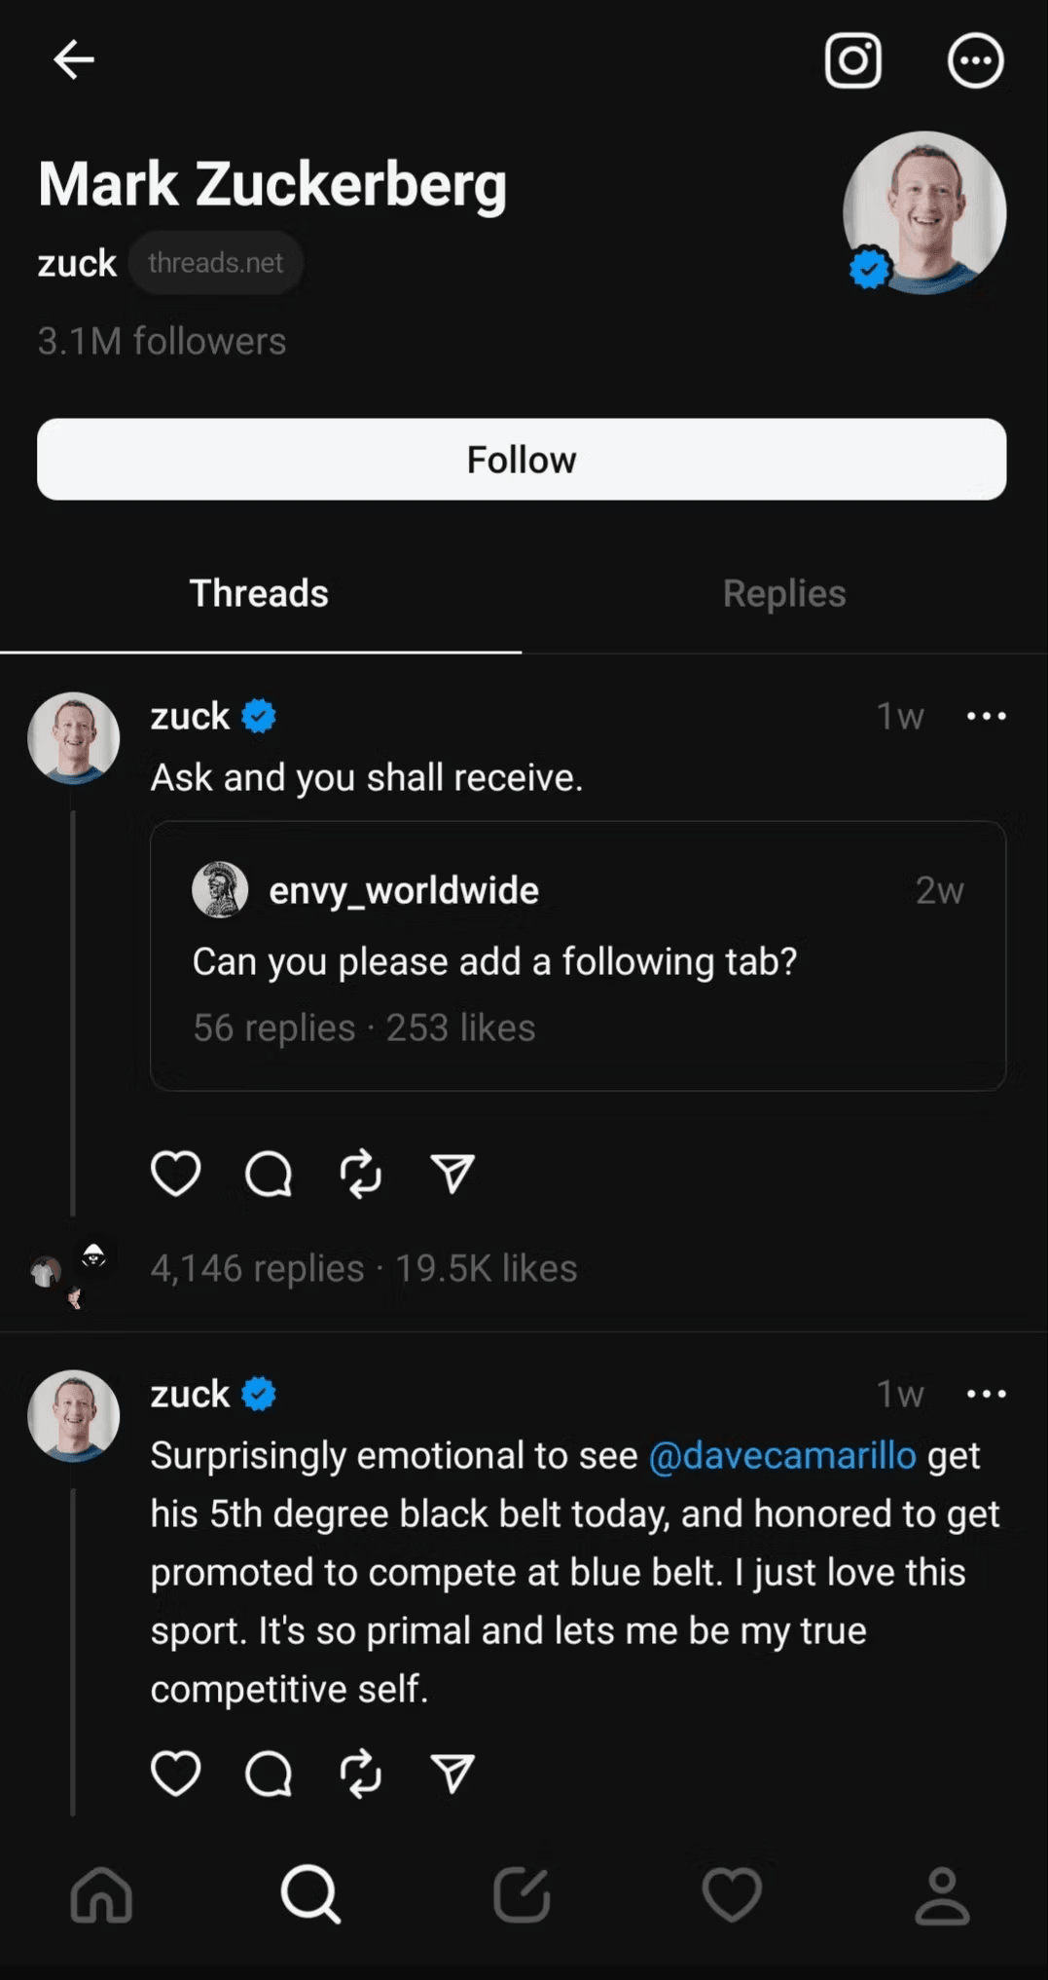
Task: Open the new thread compose icon
Action: click(522, 1895)
